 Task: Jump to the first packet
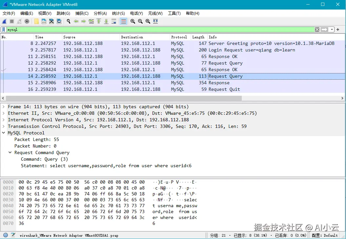click(x=99, y=21)
